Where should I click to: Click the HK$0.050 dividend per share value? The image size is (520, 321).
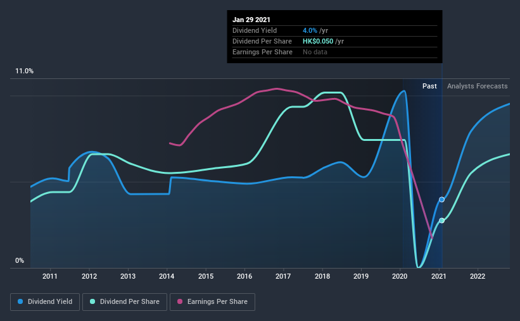tap(318, 41)
